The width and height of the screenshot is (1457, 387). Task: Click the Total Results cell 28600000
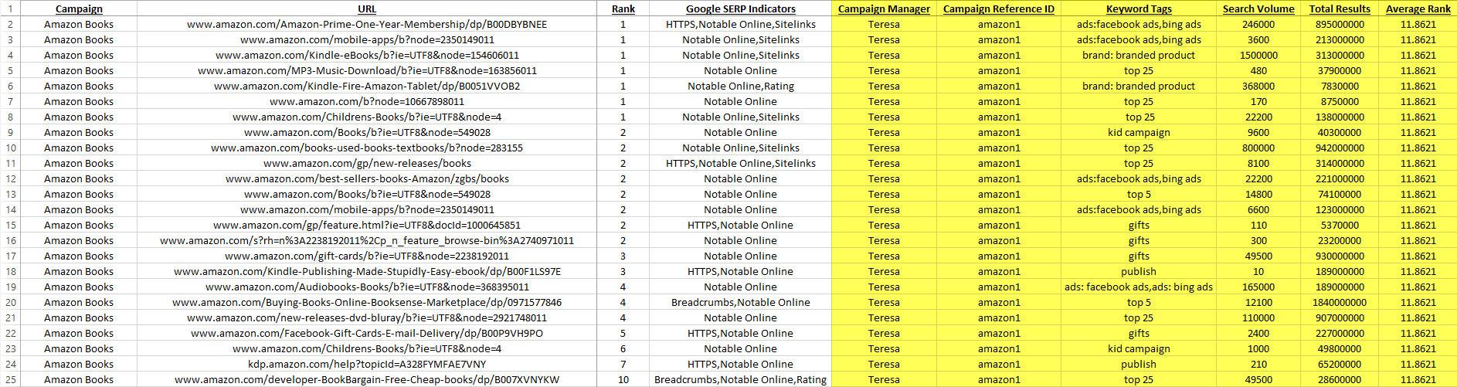(1340, 379)
